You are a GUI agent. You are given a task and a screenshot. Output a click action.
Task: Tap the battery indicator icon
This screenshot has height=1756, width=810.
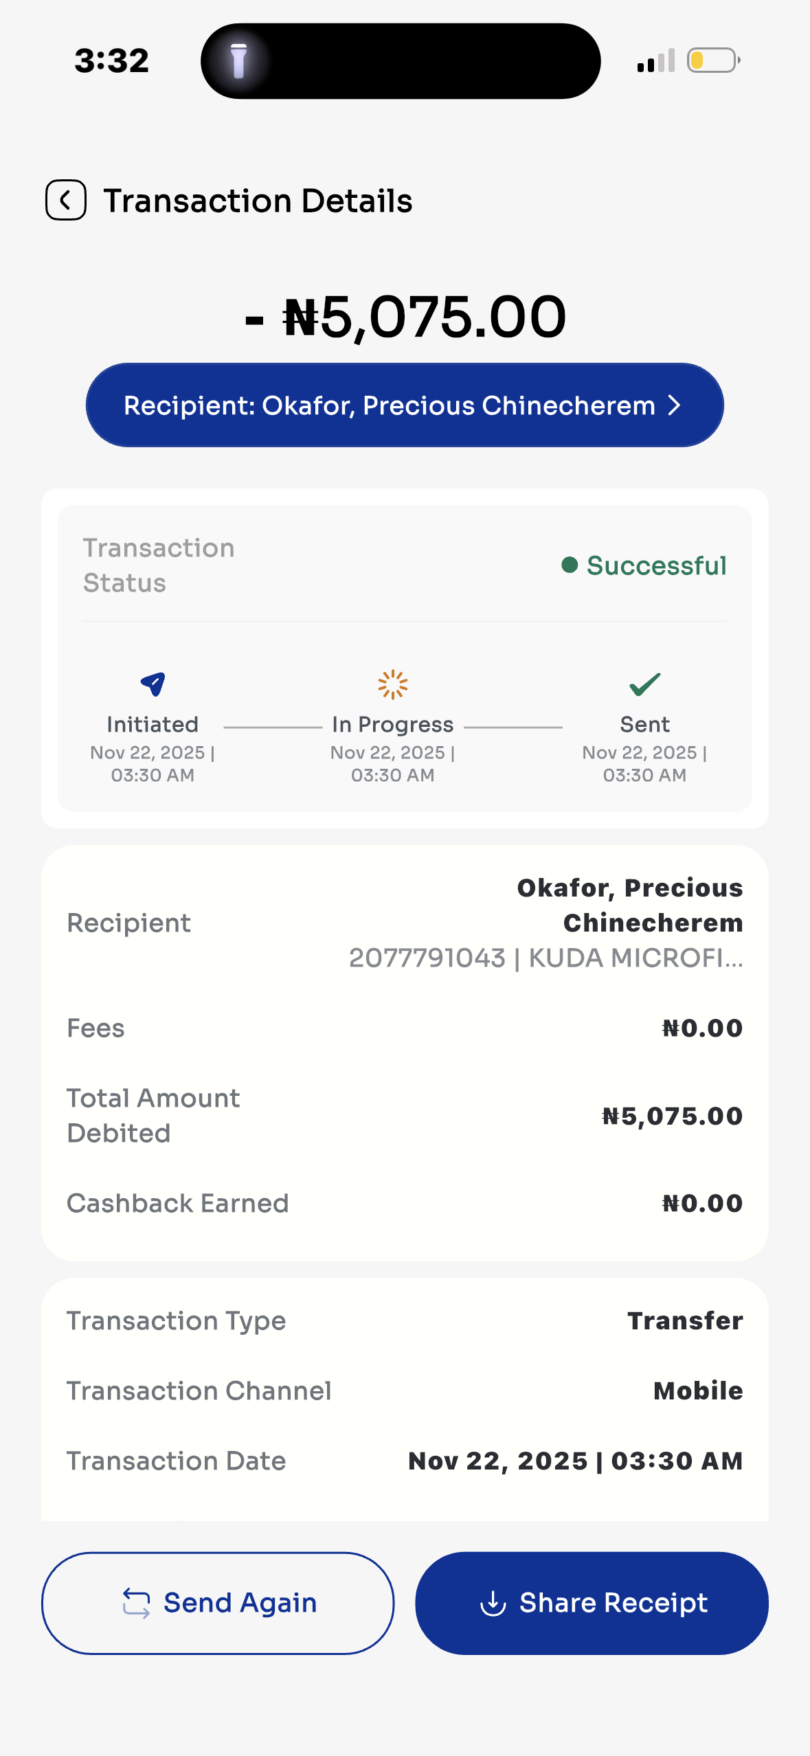[x=713, y=60]
